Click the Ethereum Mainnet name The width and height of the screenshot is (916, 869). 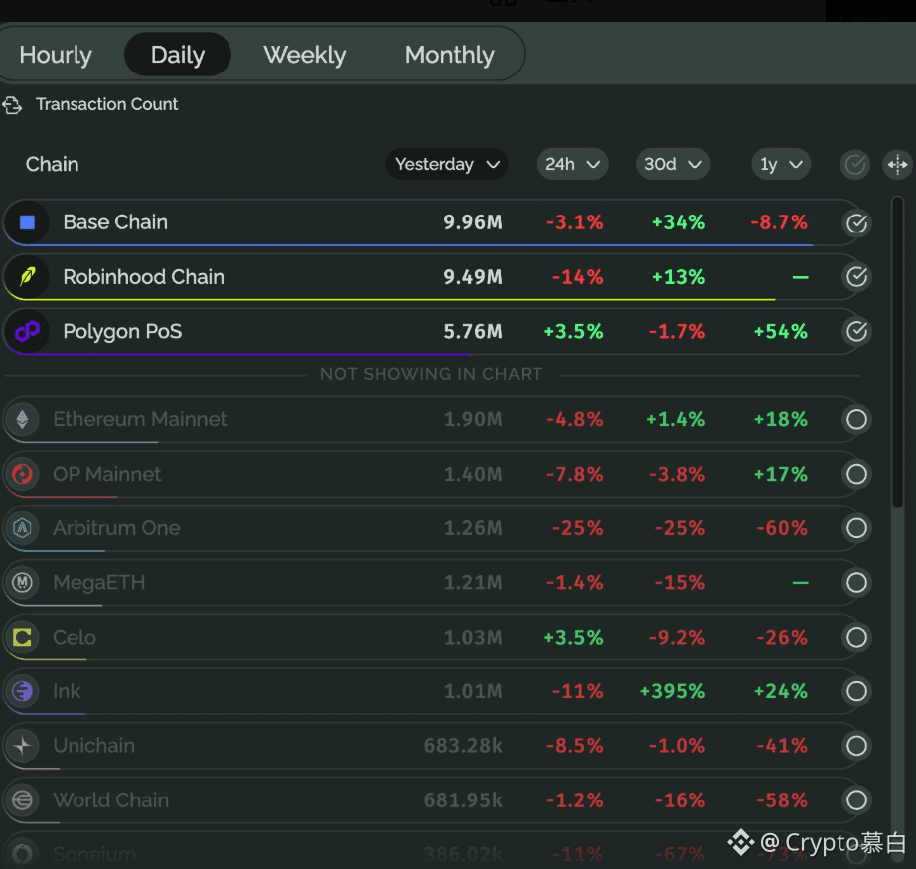click(x=140, y=419)
